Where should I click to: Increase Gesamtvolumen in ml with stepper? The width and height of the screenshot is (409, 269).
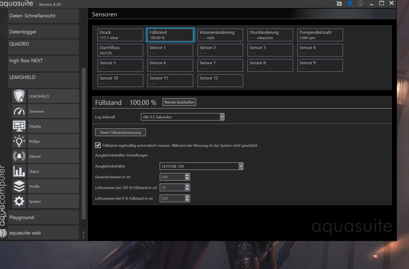tap(187, 175)
